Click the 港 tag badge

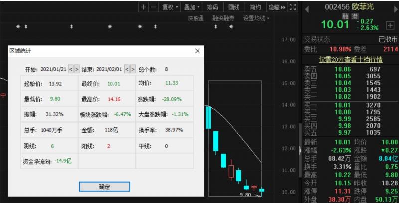pyautogui.click(x=355, y=16)
